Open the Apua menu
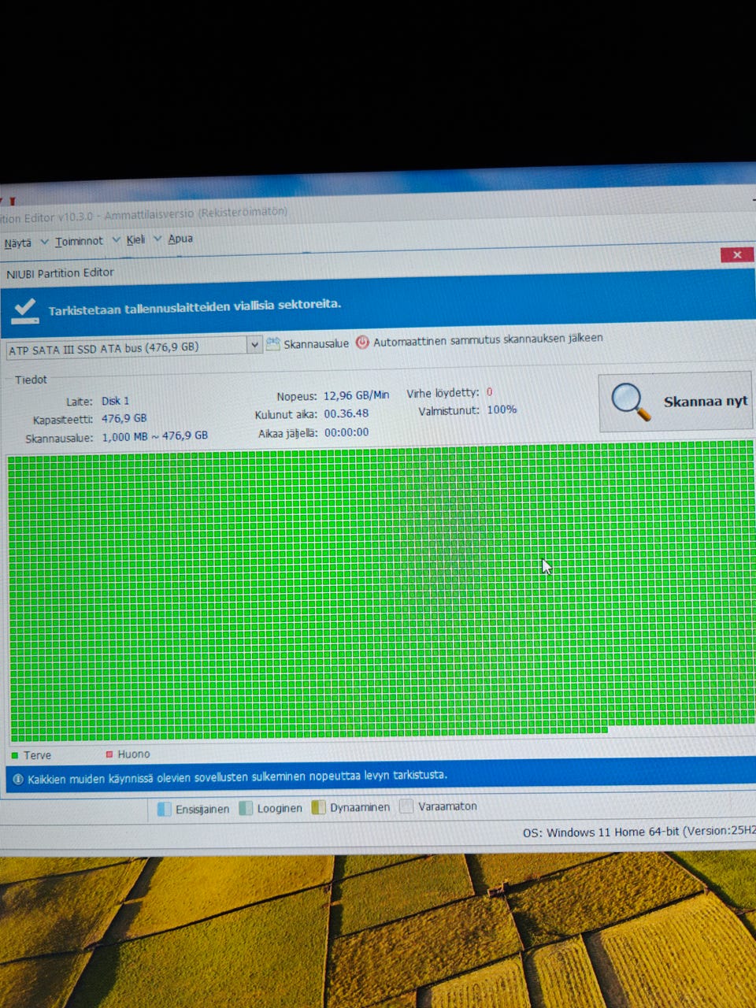The image size is (756, 1008). pyautogui.click(x=180, y=239)
